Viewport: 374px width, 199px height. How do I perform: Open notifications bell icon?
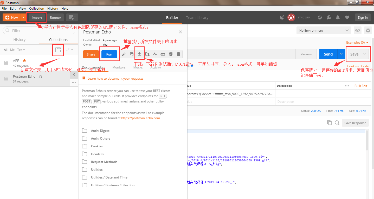click(338, 17)
